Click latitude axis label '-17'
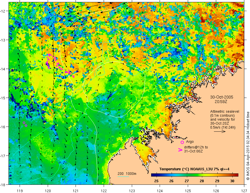Image resolution: width=250 pixels, height=193 pixels. [x=3, y=156]
